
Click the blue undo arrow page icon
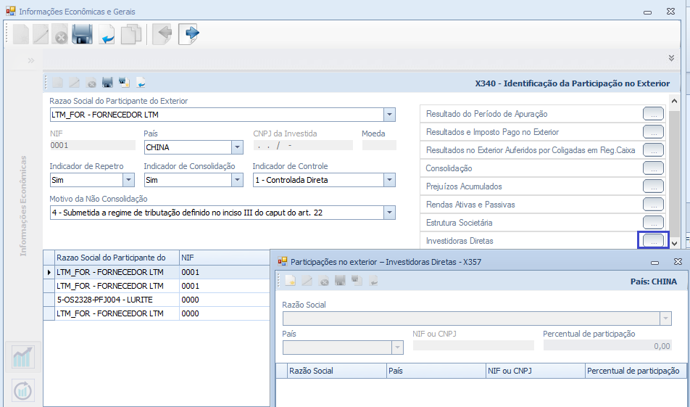click(107, 35)
